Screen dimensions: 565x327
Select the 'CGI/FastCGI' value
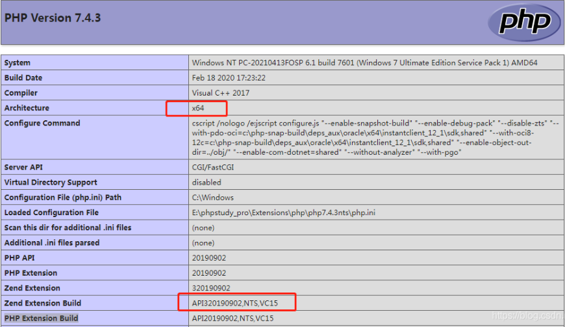tap(212, 167)
